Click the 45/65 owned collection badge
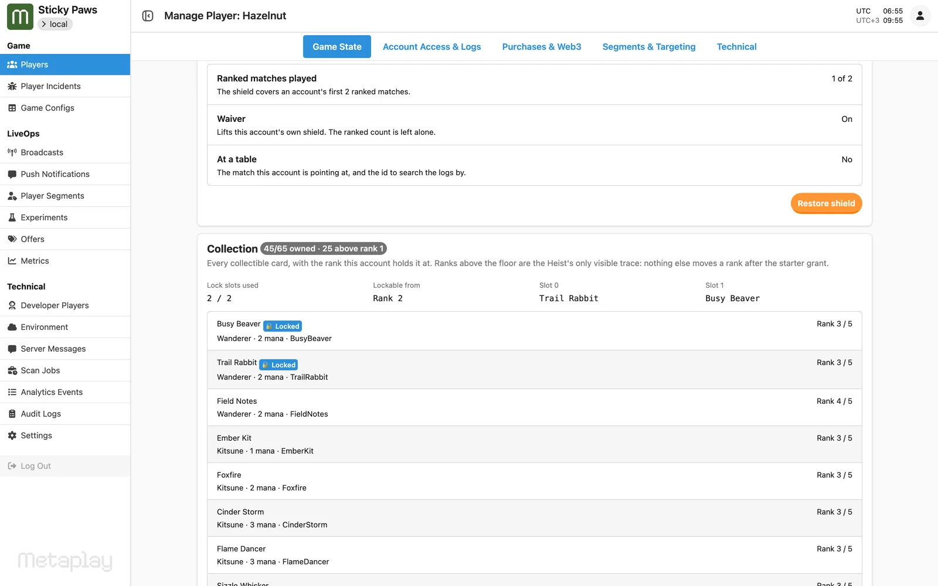 [324, 248]
